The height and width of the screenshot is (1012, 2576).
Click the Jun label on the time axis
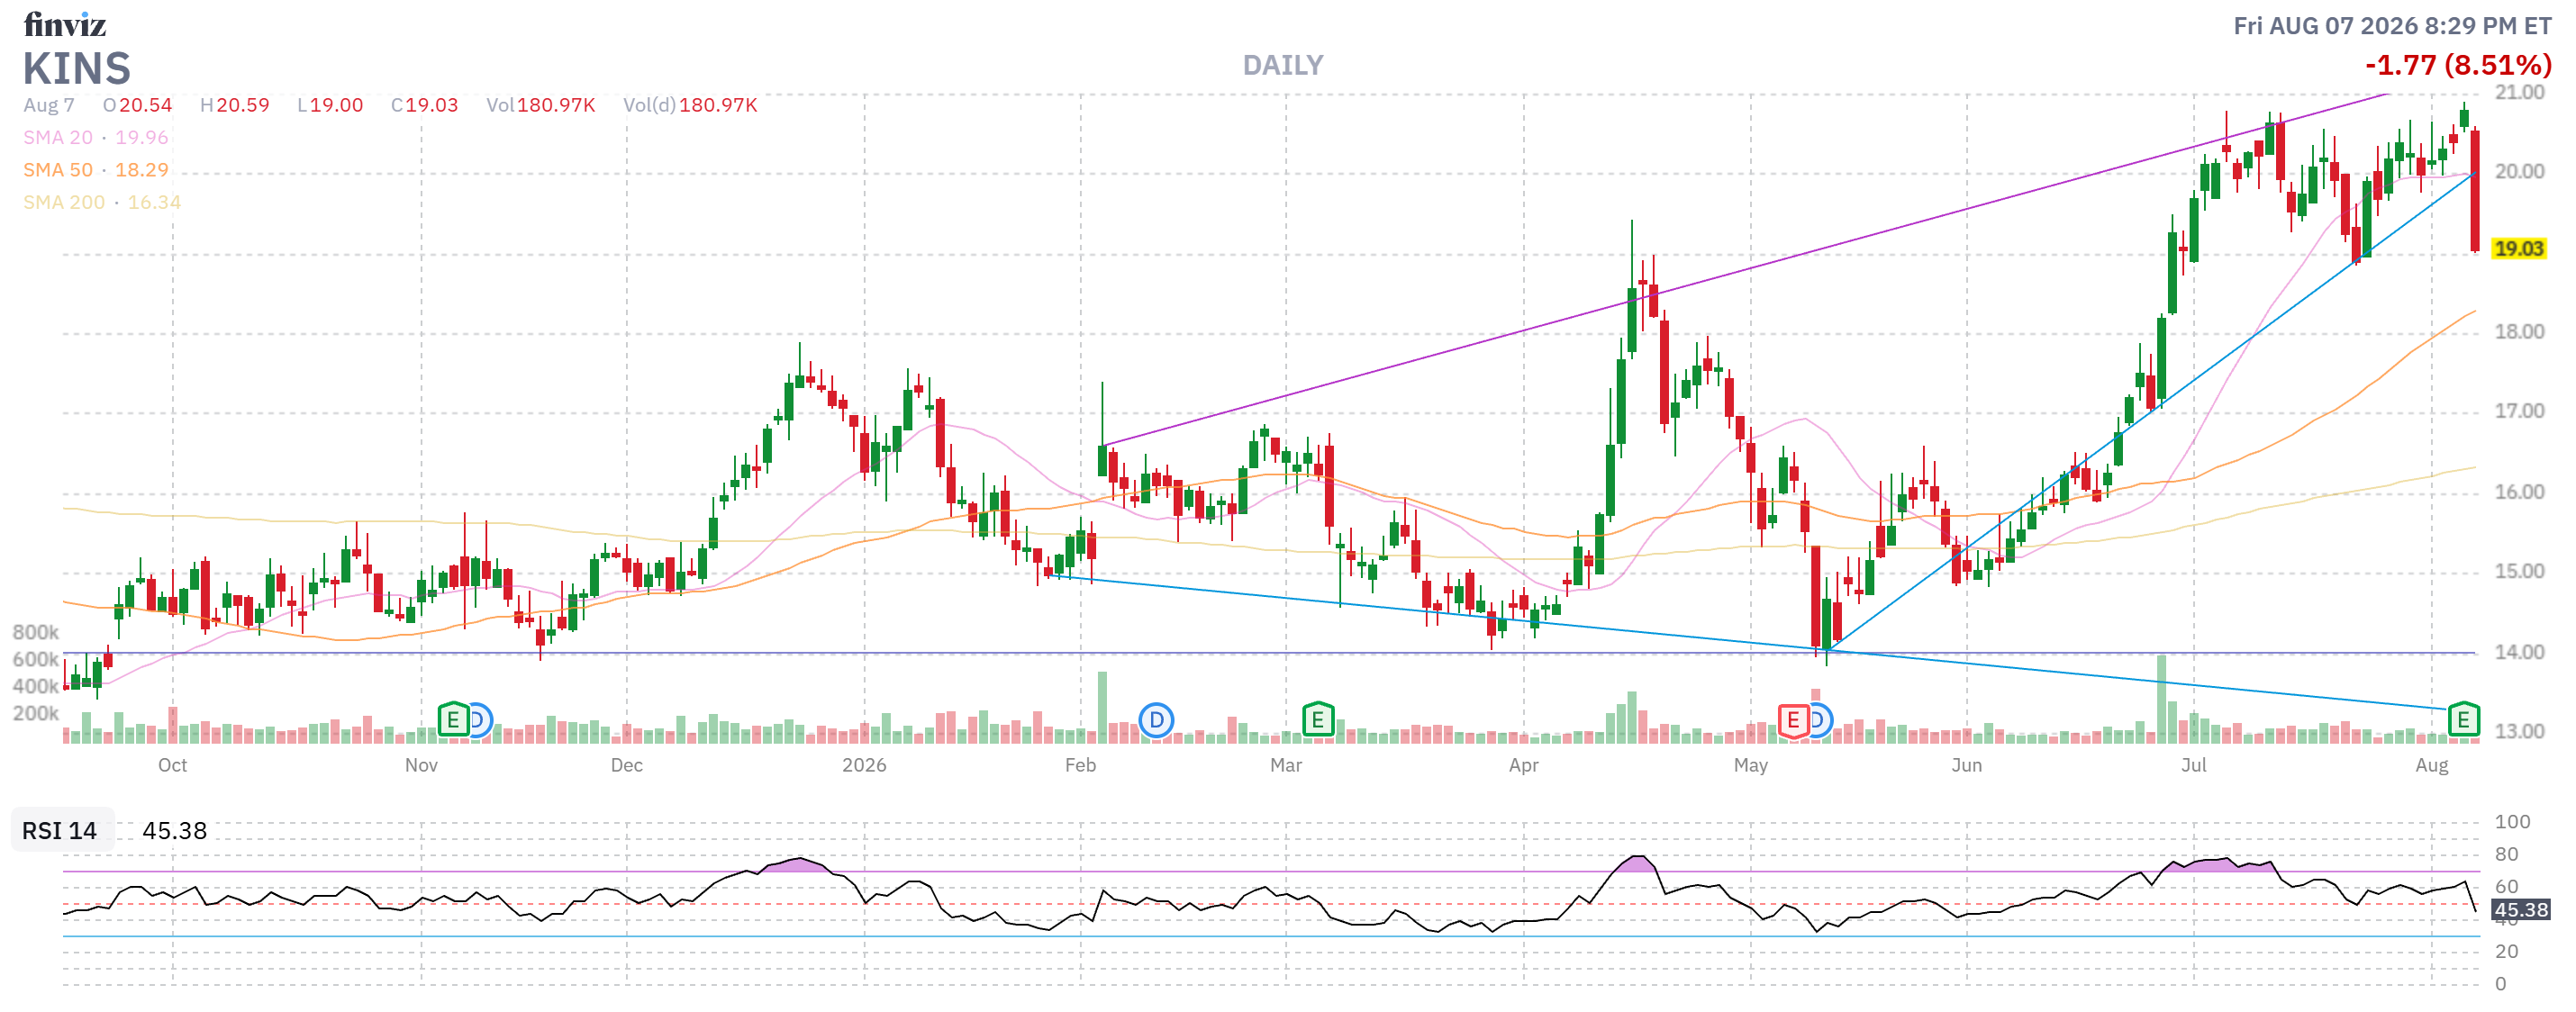click(x=1966, y=765)
